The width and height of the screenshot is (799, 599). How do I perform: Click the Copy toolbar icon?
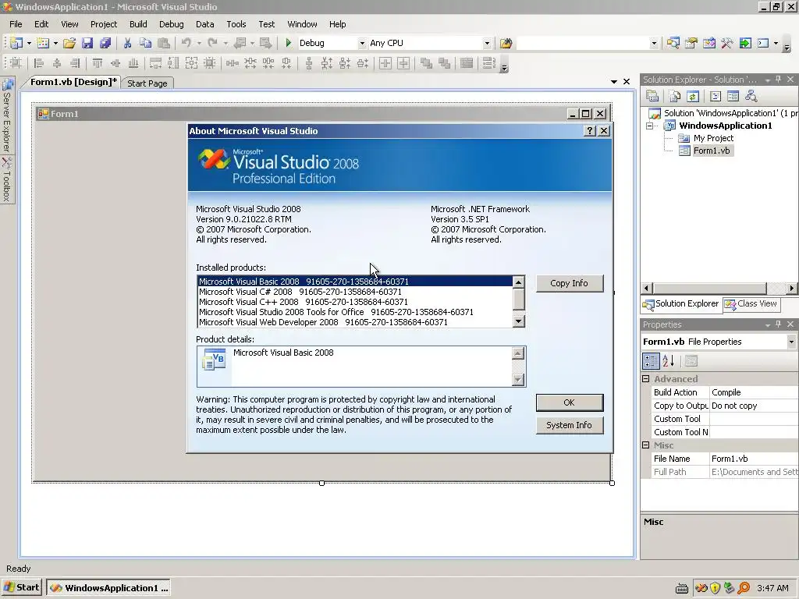[145, 44]
